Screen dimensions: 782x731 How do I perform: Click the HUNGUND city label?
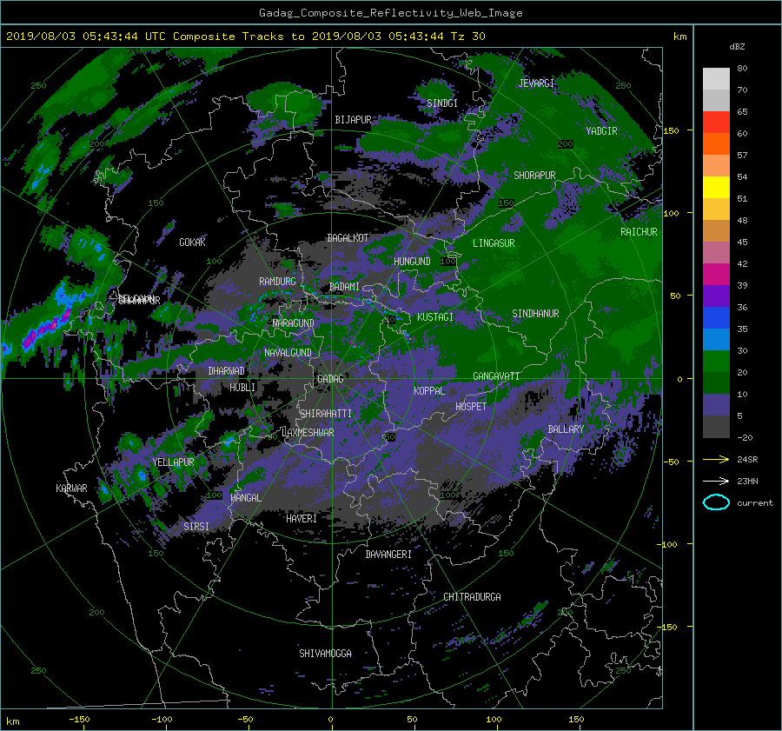[412, 261]
